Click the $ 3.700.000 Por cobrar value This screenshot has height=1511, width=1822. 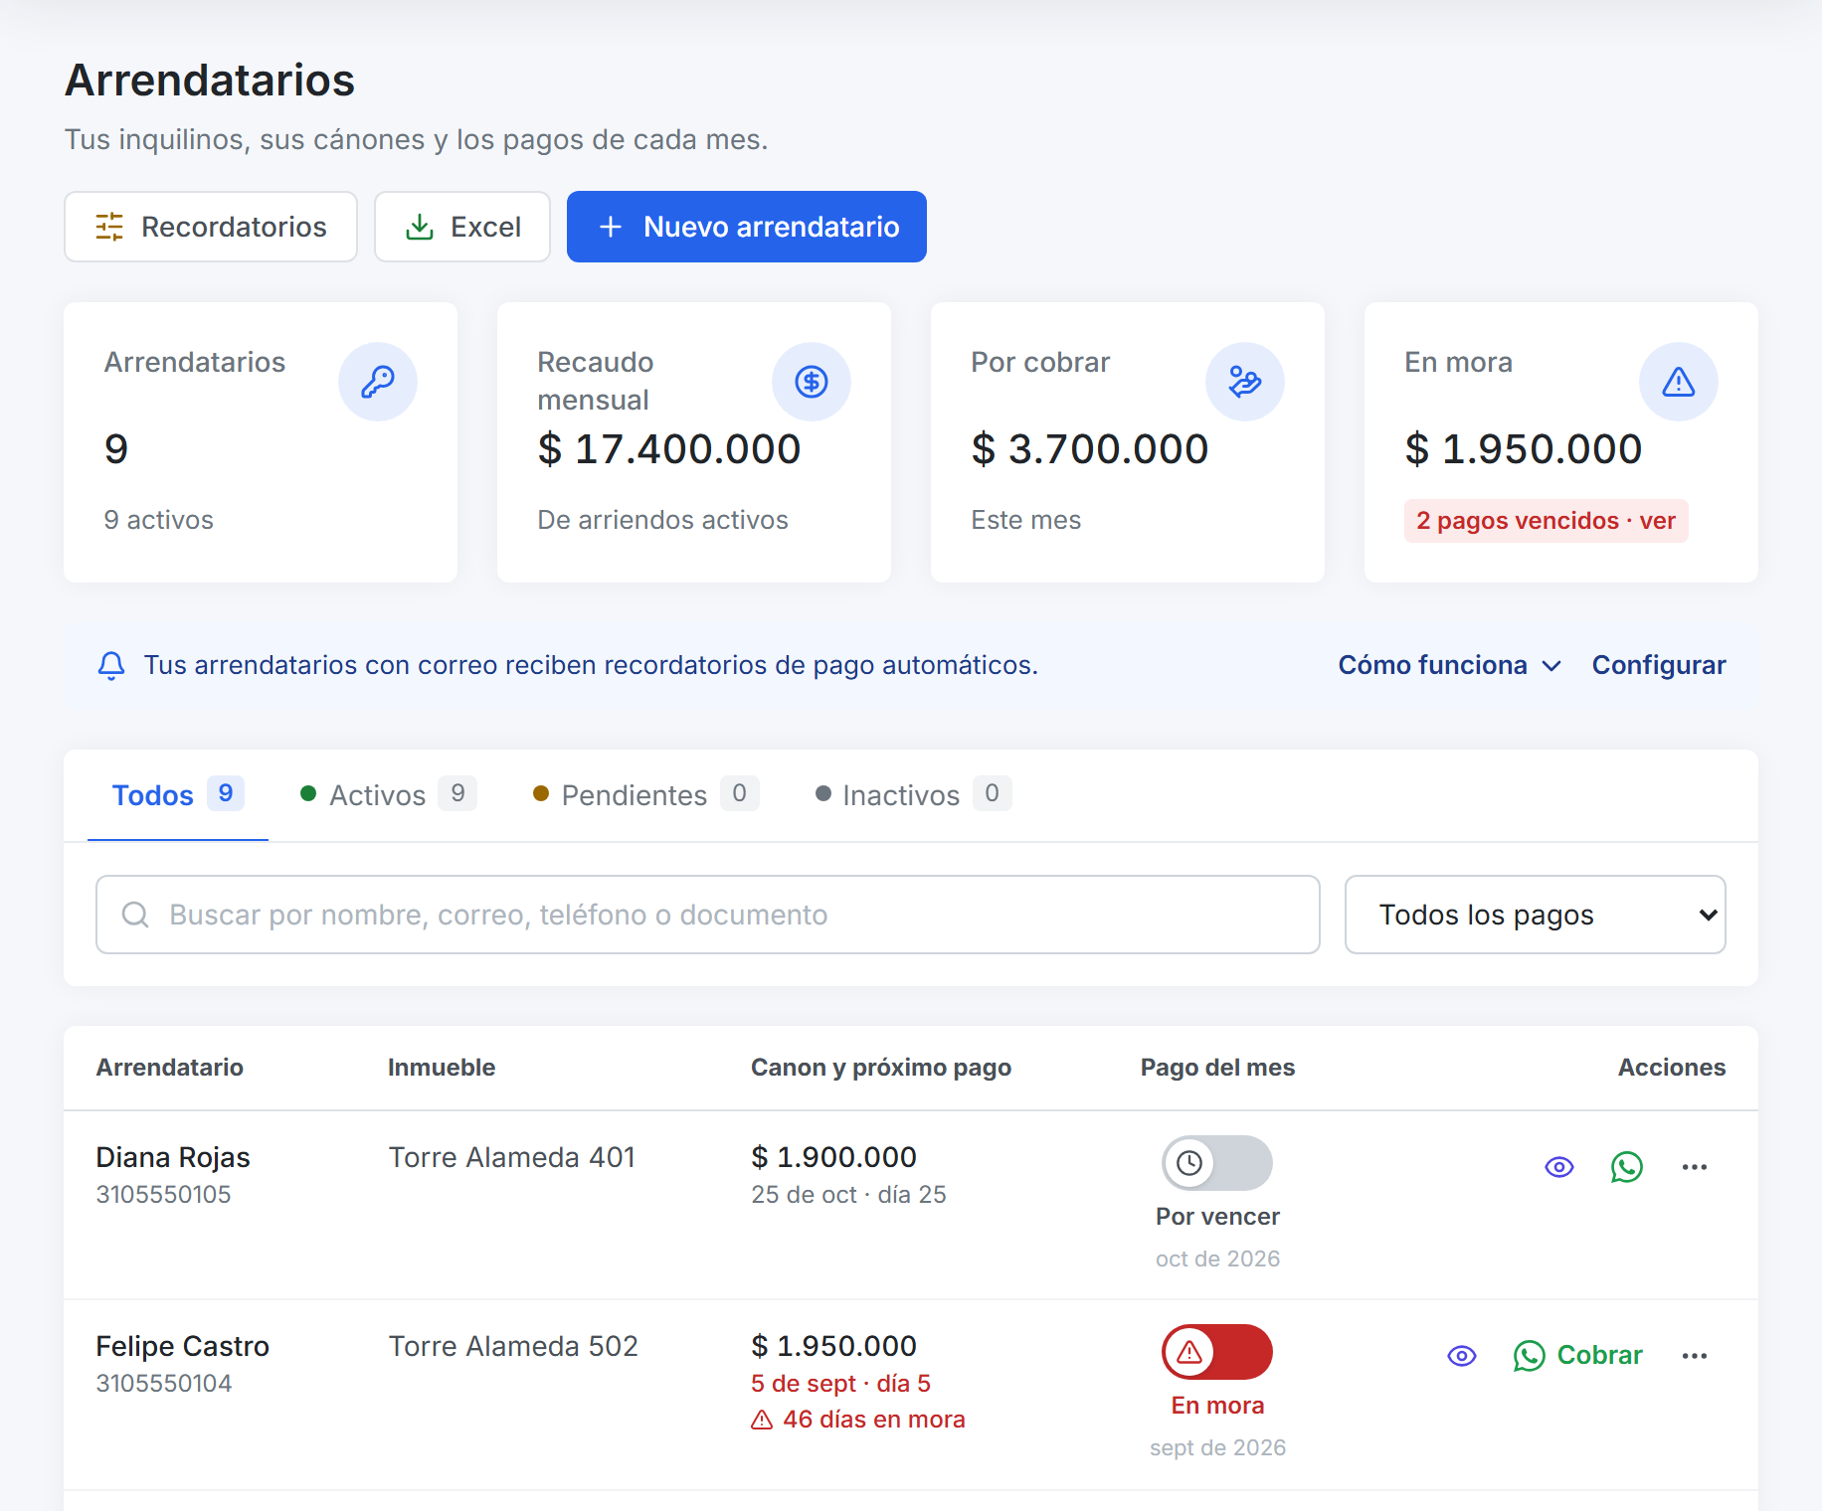pyautogui.click(x=1090, y=449)
